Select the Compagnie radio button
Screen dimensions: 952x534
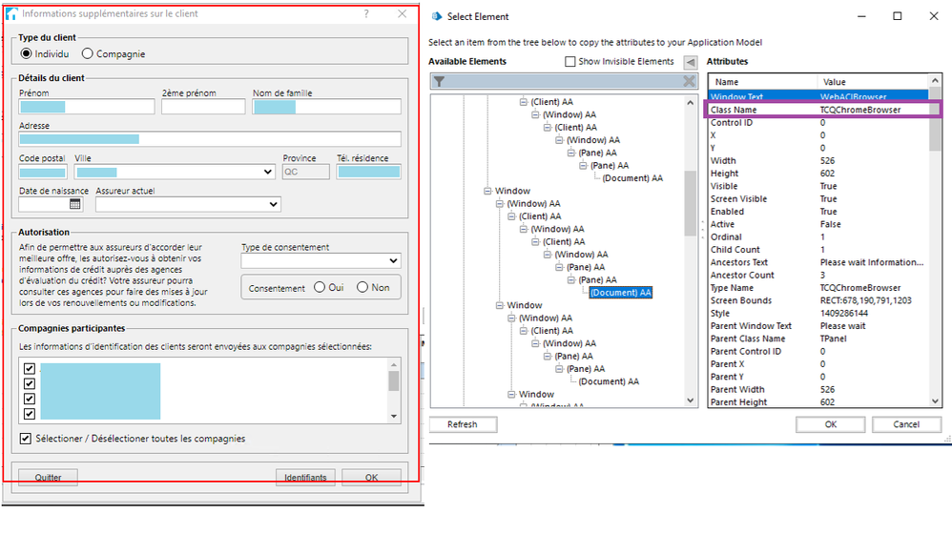point(88,54)
